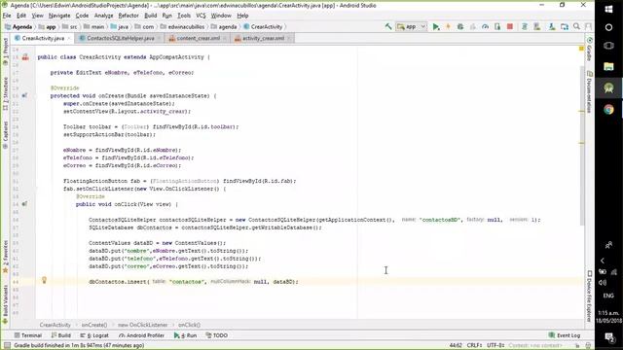Click the 44:62 cursor position in status bar
623x350 pixels.
(x=456, y=346)
